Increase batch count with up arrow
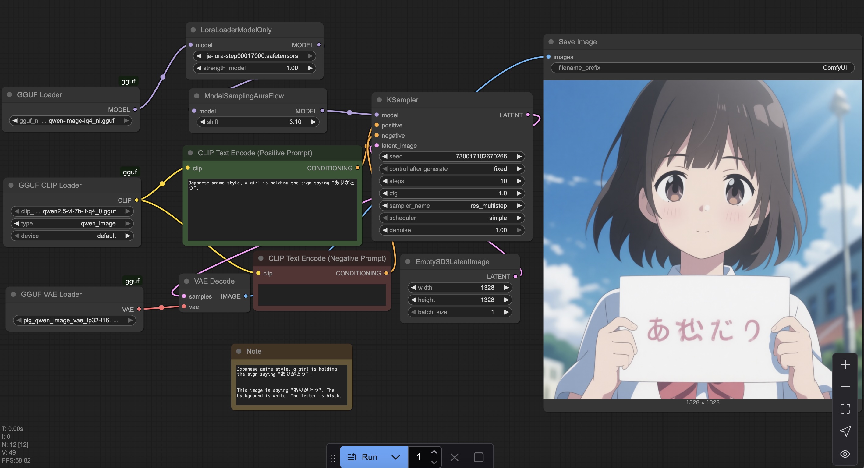864x468 pixels. coord(434,452)
